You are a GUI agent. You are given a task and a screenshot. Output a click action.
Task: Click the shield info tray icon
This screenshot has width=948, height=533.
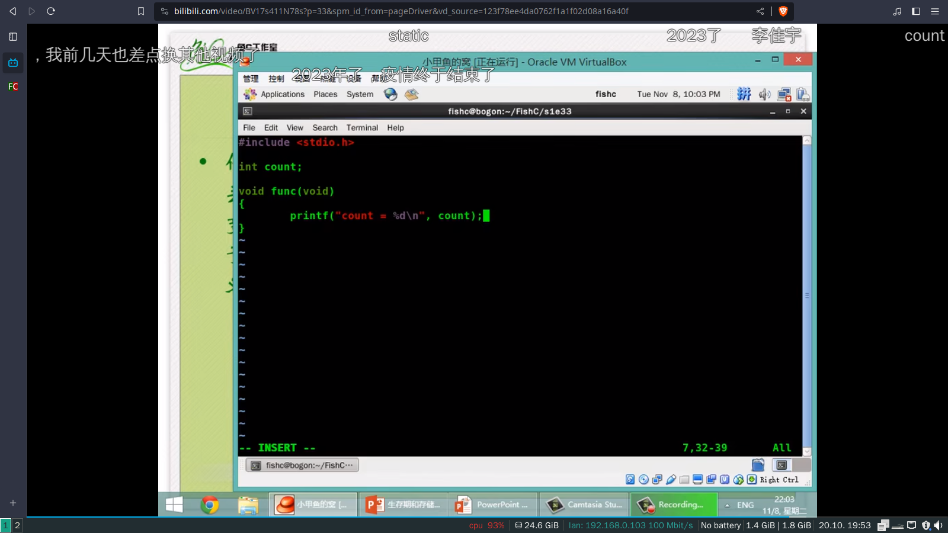pos(926,525)
